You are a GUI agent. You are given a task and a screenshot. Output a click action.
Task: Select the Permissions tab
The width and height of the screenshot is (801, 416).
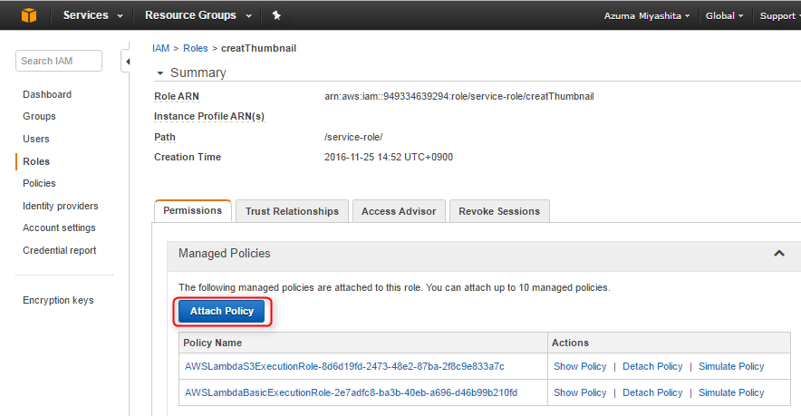[193, 210]
